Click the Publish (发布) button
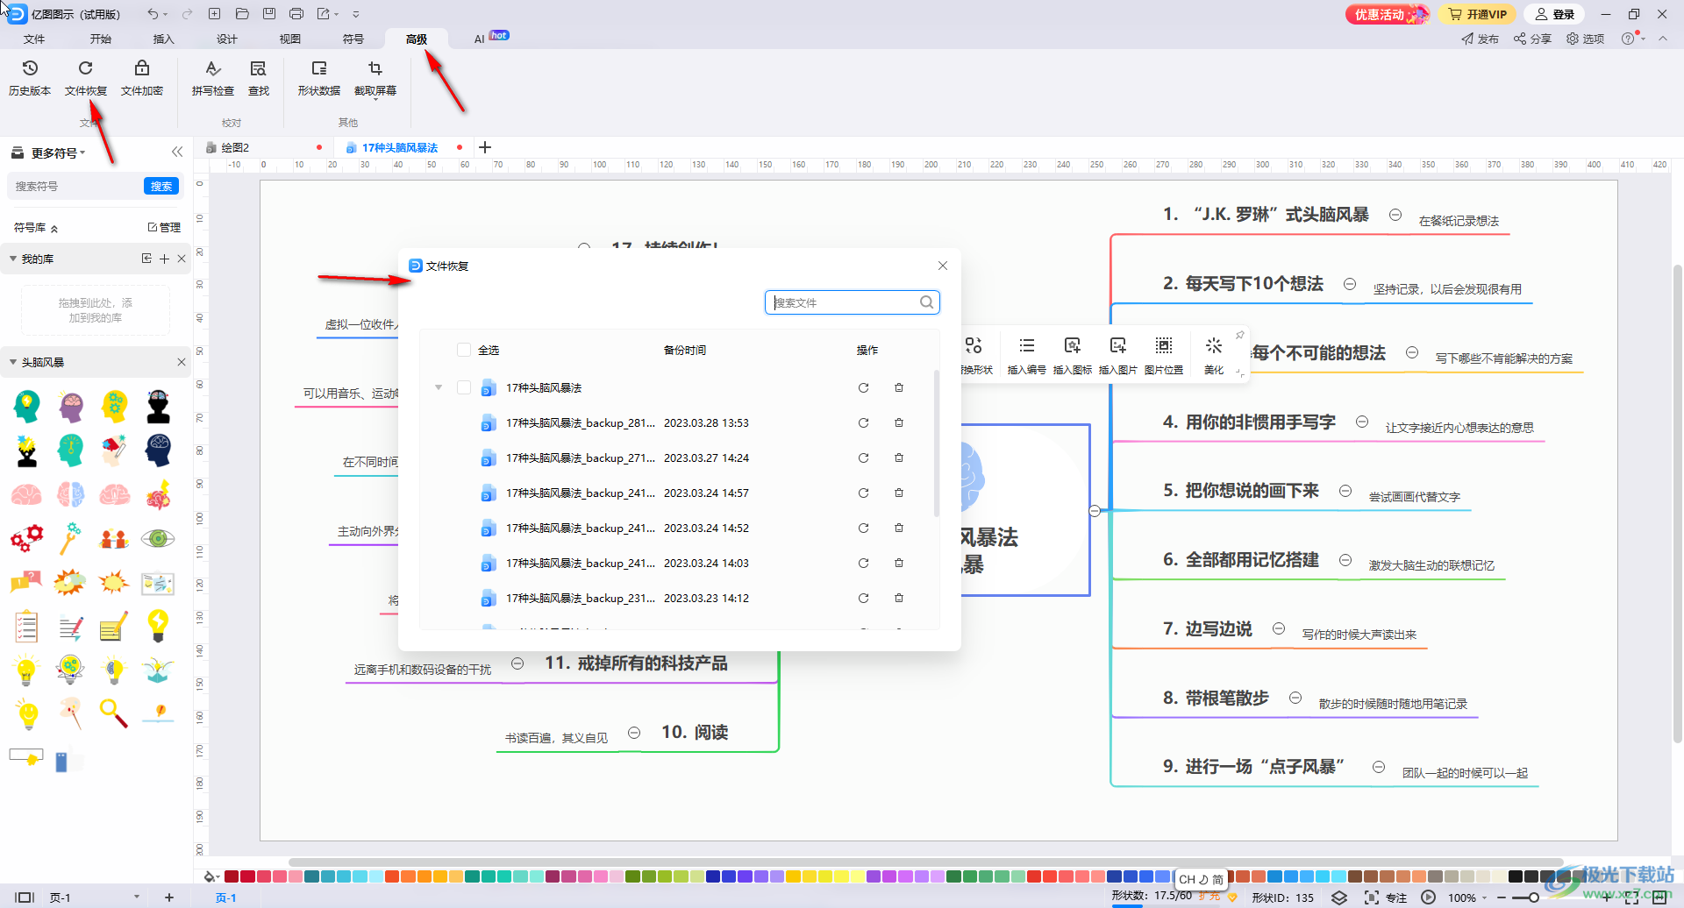 tap(1481, 39)
